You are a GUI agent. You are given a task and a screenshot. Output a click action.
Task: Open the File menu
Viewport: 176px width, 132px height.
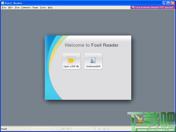4,7
